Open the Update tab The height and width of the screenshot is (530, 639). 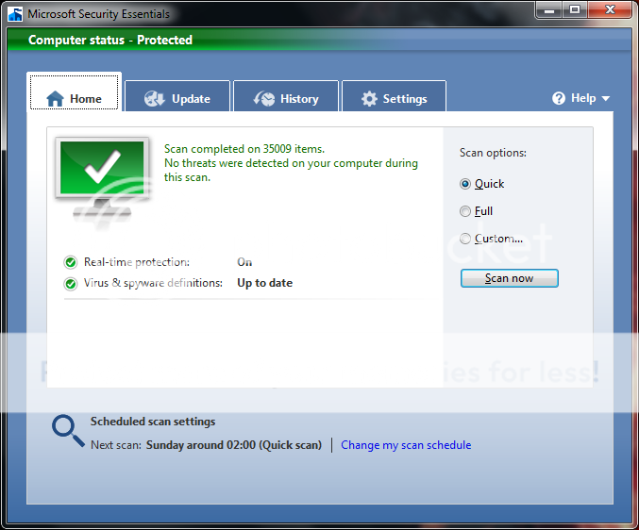click(x=177, y=96)
